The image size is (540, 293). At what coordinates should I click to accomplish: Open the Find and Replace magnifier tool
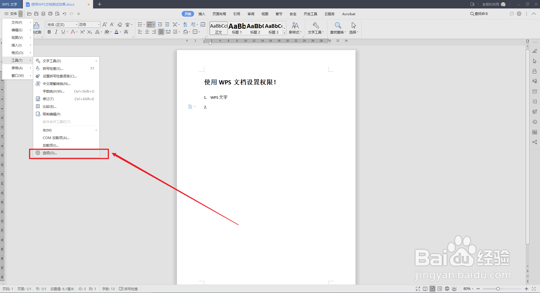338,28
